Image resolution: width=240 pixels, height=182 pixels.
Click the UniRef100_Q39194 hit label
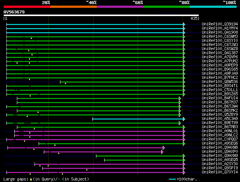[x=220, y=24]
